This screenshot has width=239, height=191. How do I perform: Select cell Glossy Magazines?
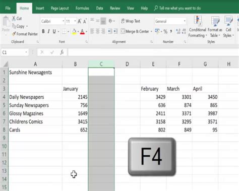tap(35, 113)
